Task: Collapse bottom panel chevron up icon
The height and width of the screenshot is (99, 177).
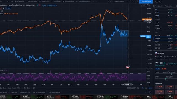Action: tap(146, 92)
